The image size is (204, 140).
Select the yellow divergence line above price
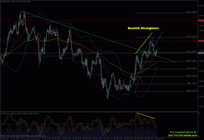coord(144,43)
